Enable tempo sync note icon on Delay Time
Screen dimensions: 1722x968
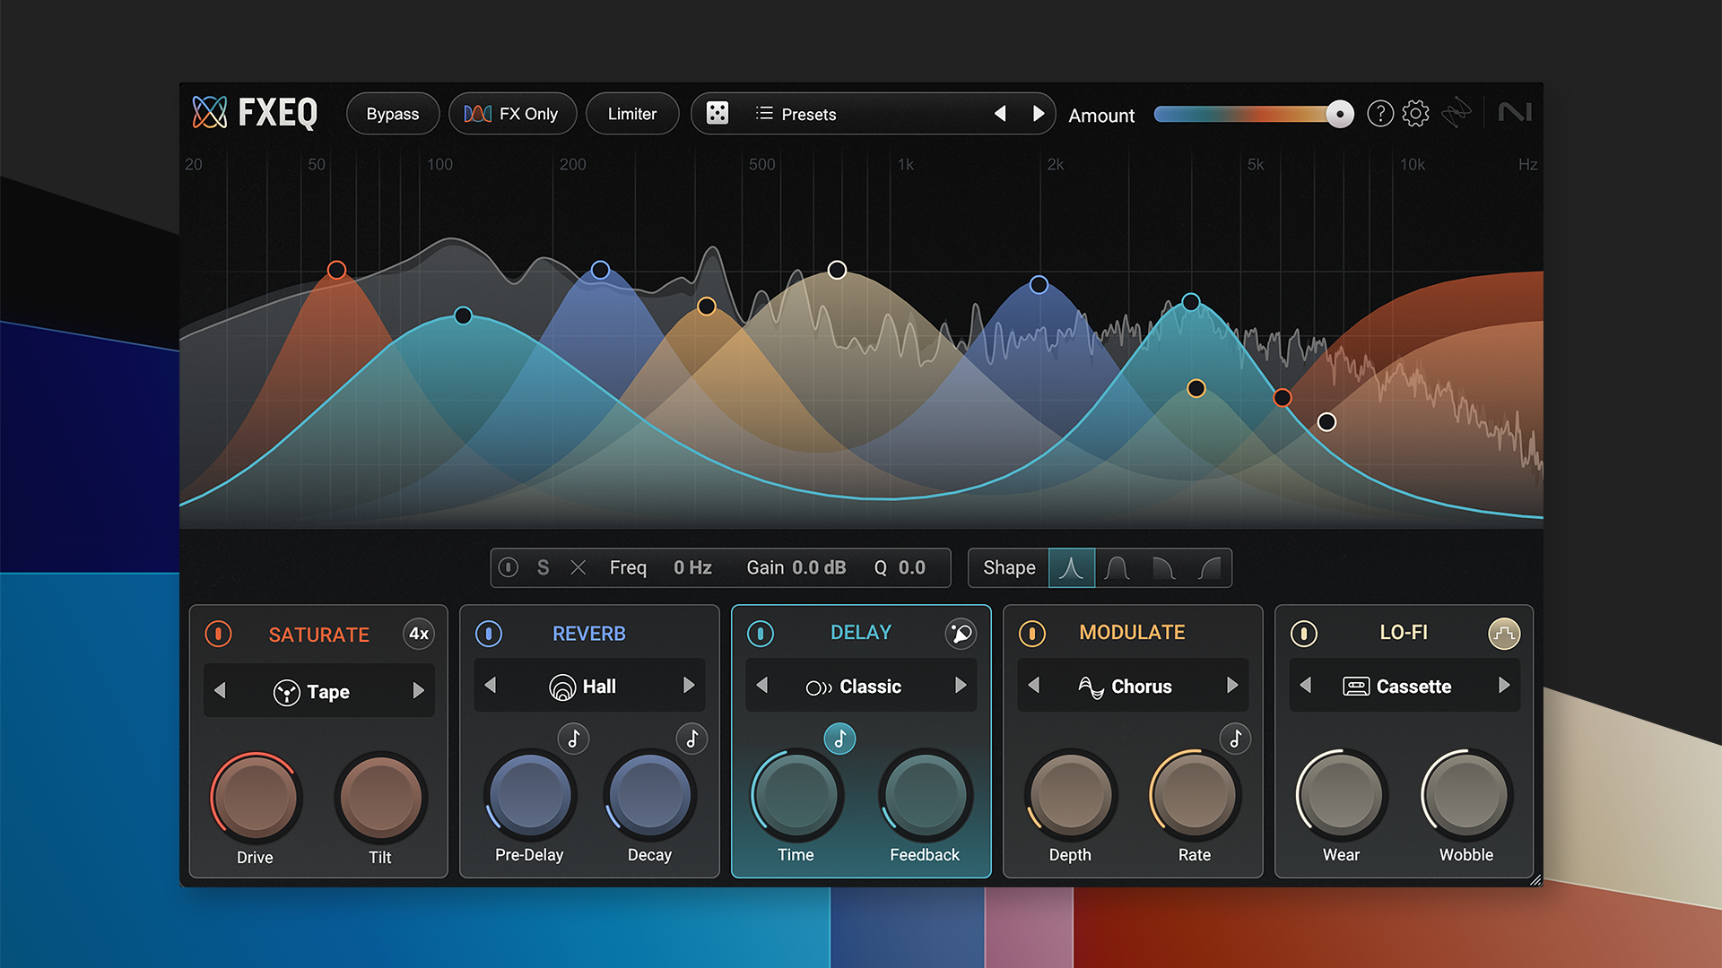click(839, 739)
